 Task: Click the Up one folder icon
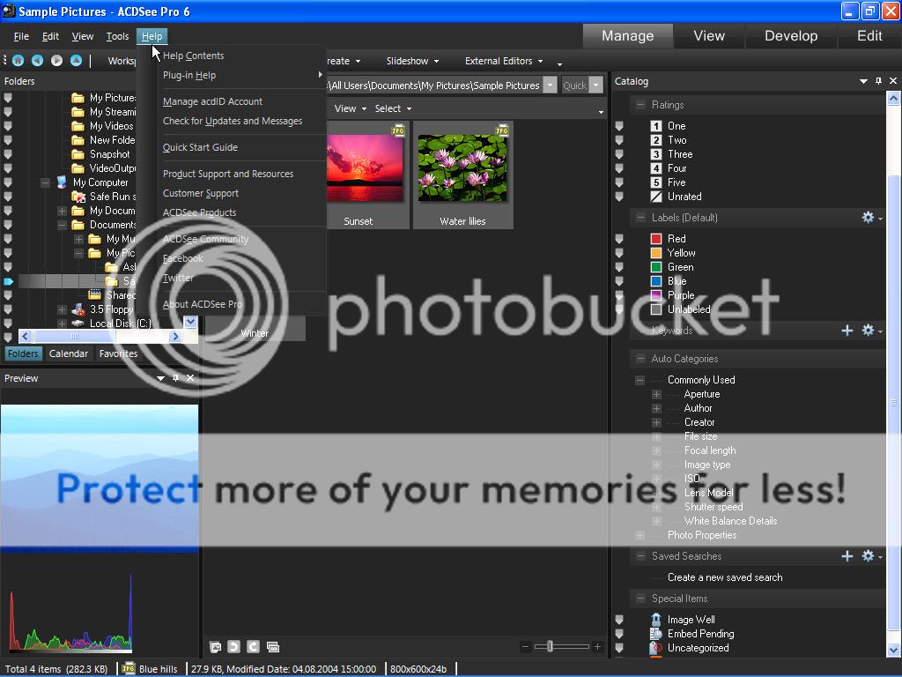76,61
